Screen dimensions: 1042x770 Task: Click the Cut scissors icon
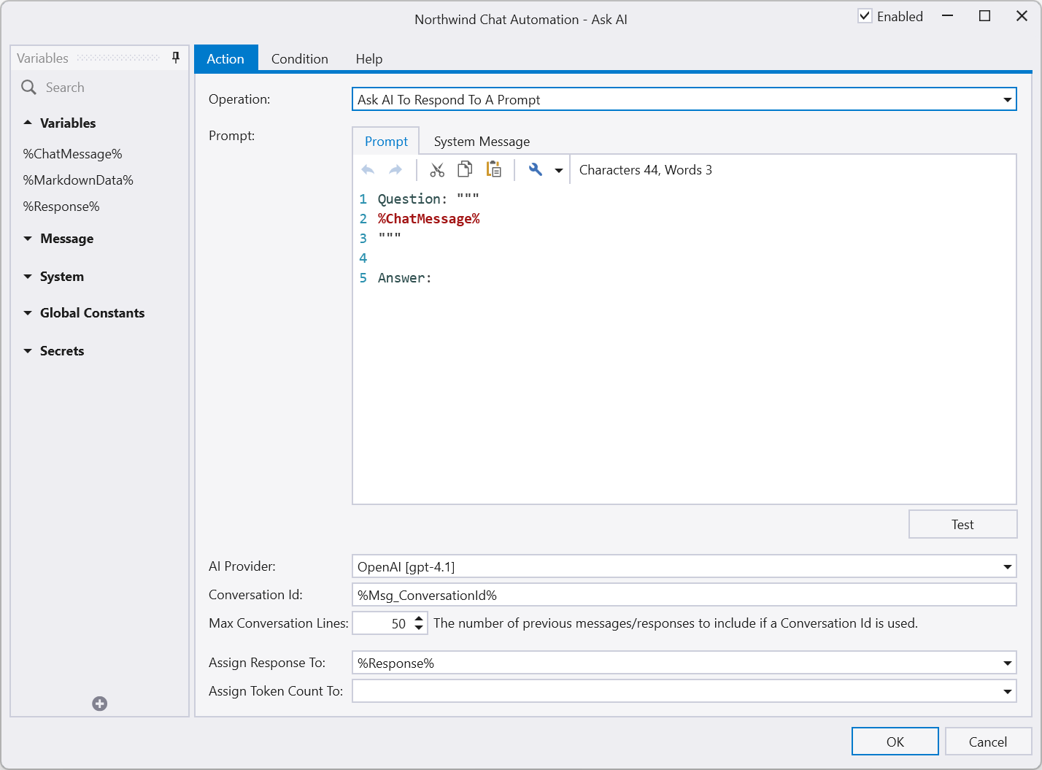(x=437, y=170)
